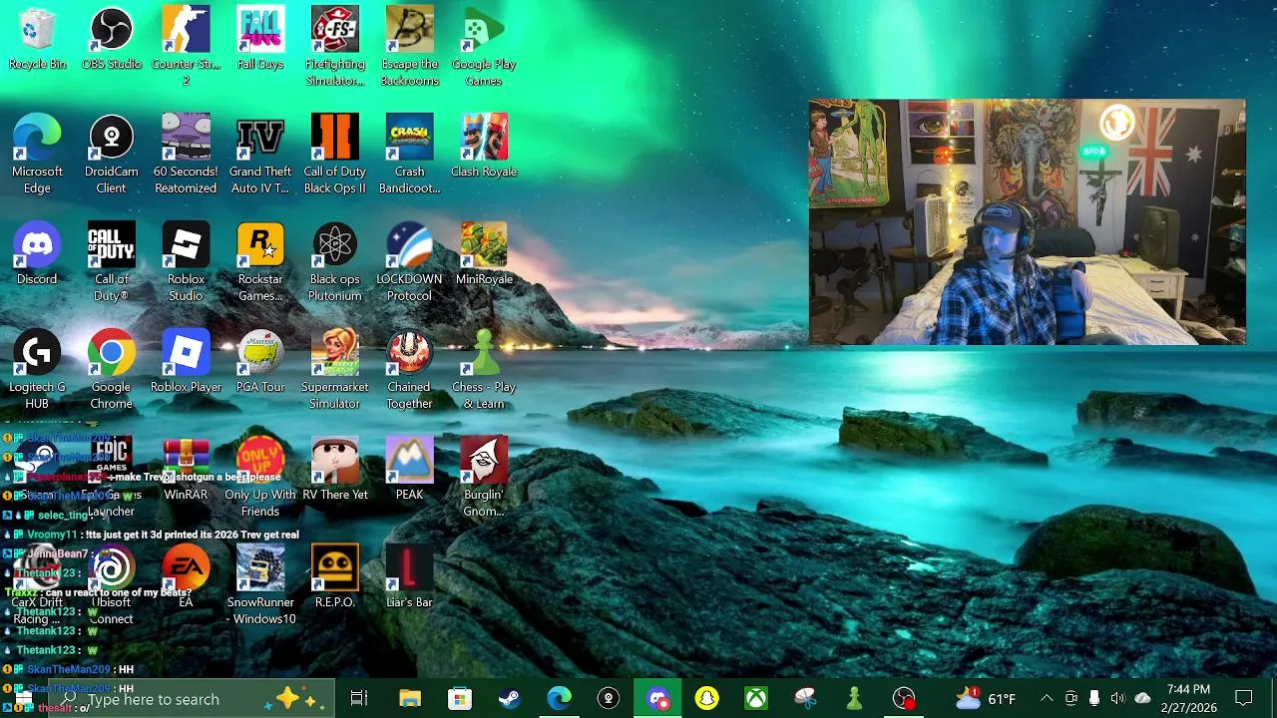
Task: Open EA app desktop shortcut
Action: [x=186, y=577]
